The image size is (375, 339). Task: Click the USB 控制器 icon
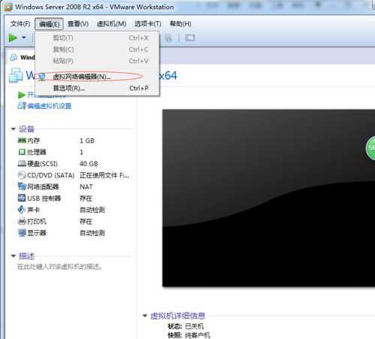[22, 198]
